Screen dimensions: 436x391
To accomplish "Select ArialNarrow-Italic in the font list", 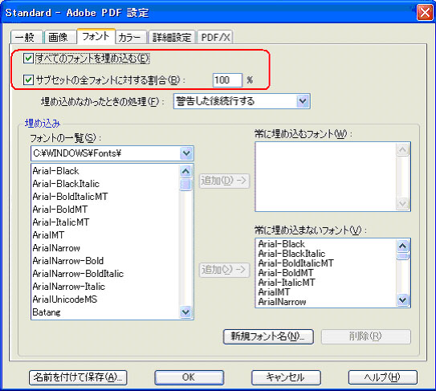I will (x=69, y=286).
